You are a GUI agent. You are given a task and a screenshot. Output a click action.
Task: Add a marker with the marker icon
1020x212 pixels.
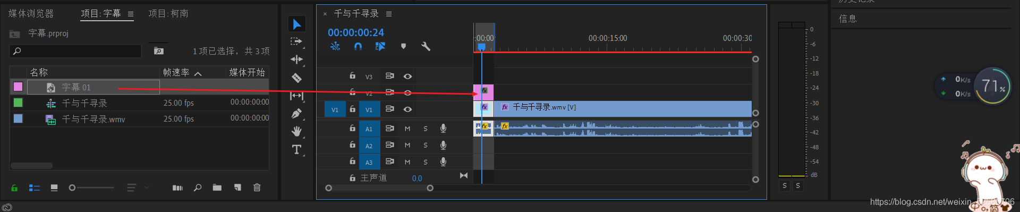pos(403,46)
